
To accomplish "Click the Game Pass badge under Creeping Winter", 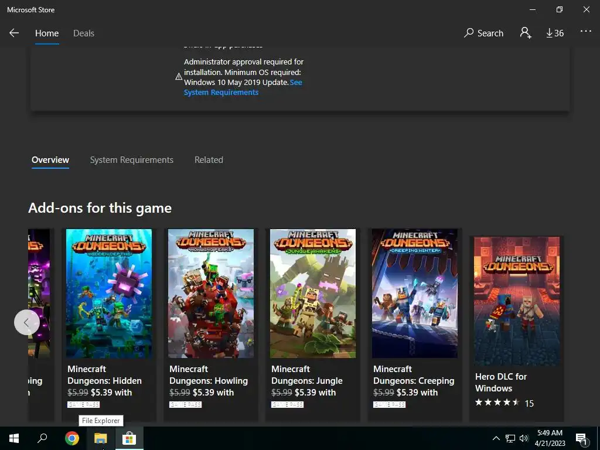I will click(389, 404).
